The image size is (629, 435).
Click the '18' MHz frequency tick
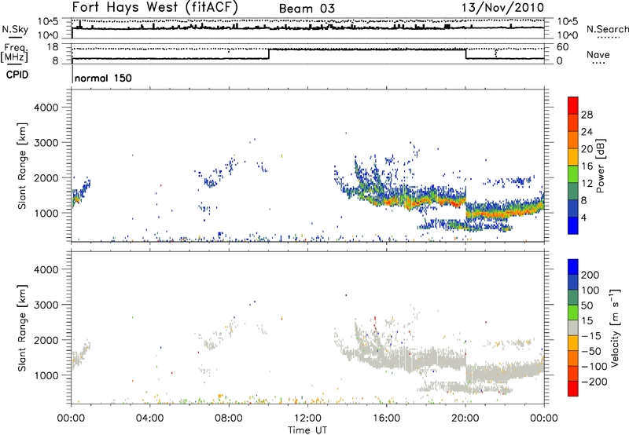click(x=52, y=47)
